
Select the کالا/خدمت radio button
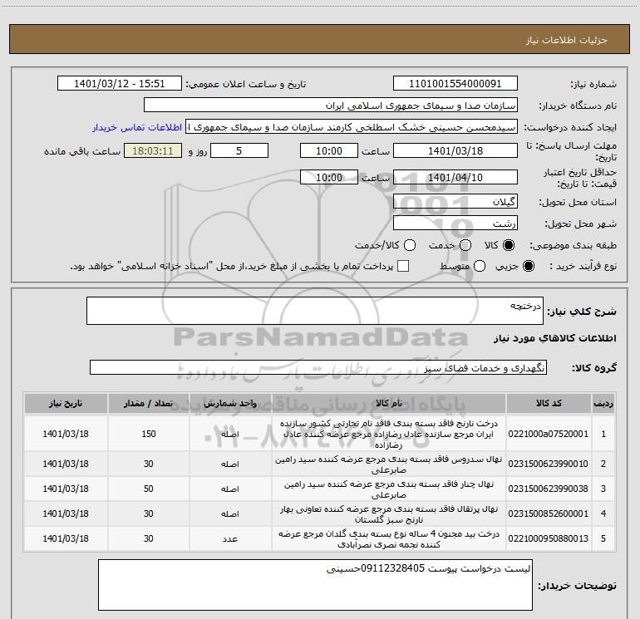pos(410,245)
